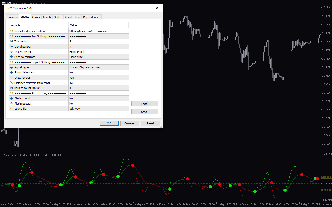Image resolution: width=332 pixels, height=207 pixels.
Task: Click the enum icon beside Alerts popup
Action: point(11,103)
